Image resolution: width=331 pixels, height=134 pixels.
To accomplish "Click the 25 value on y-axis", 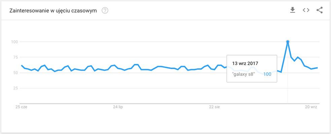I will click(15, 88).
